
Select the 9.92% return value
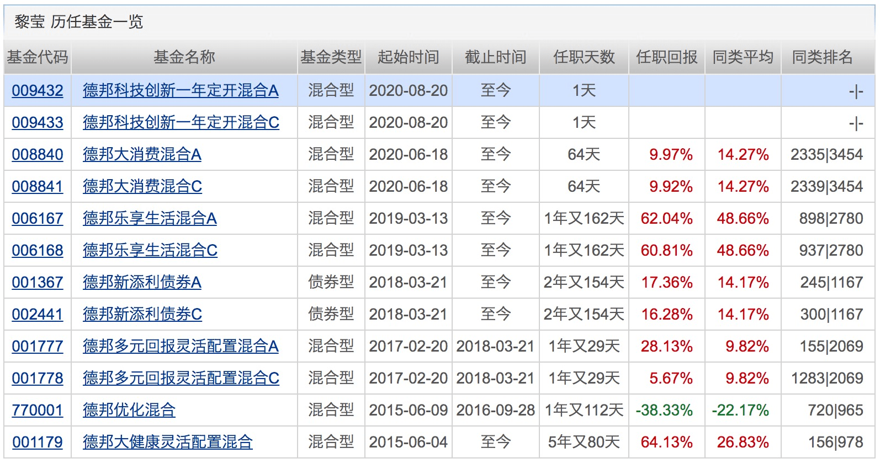[671, 186]
